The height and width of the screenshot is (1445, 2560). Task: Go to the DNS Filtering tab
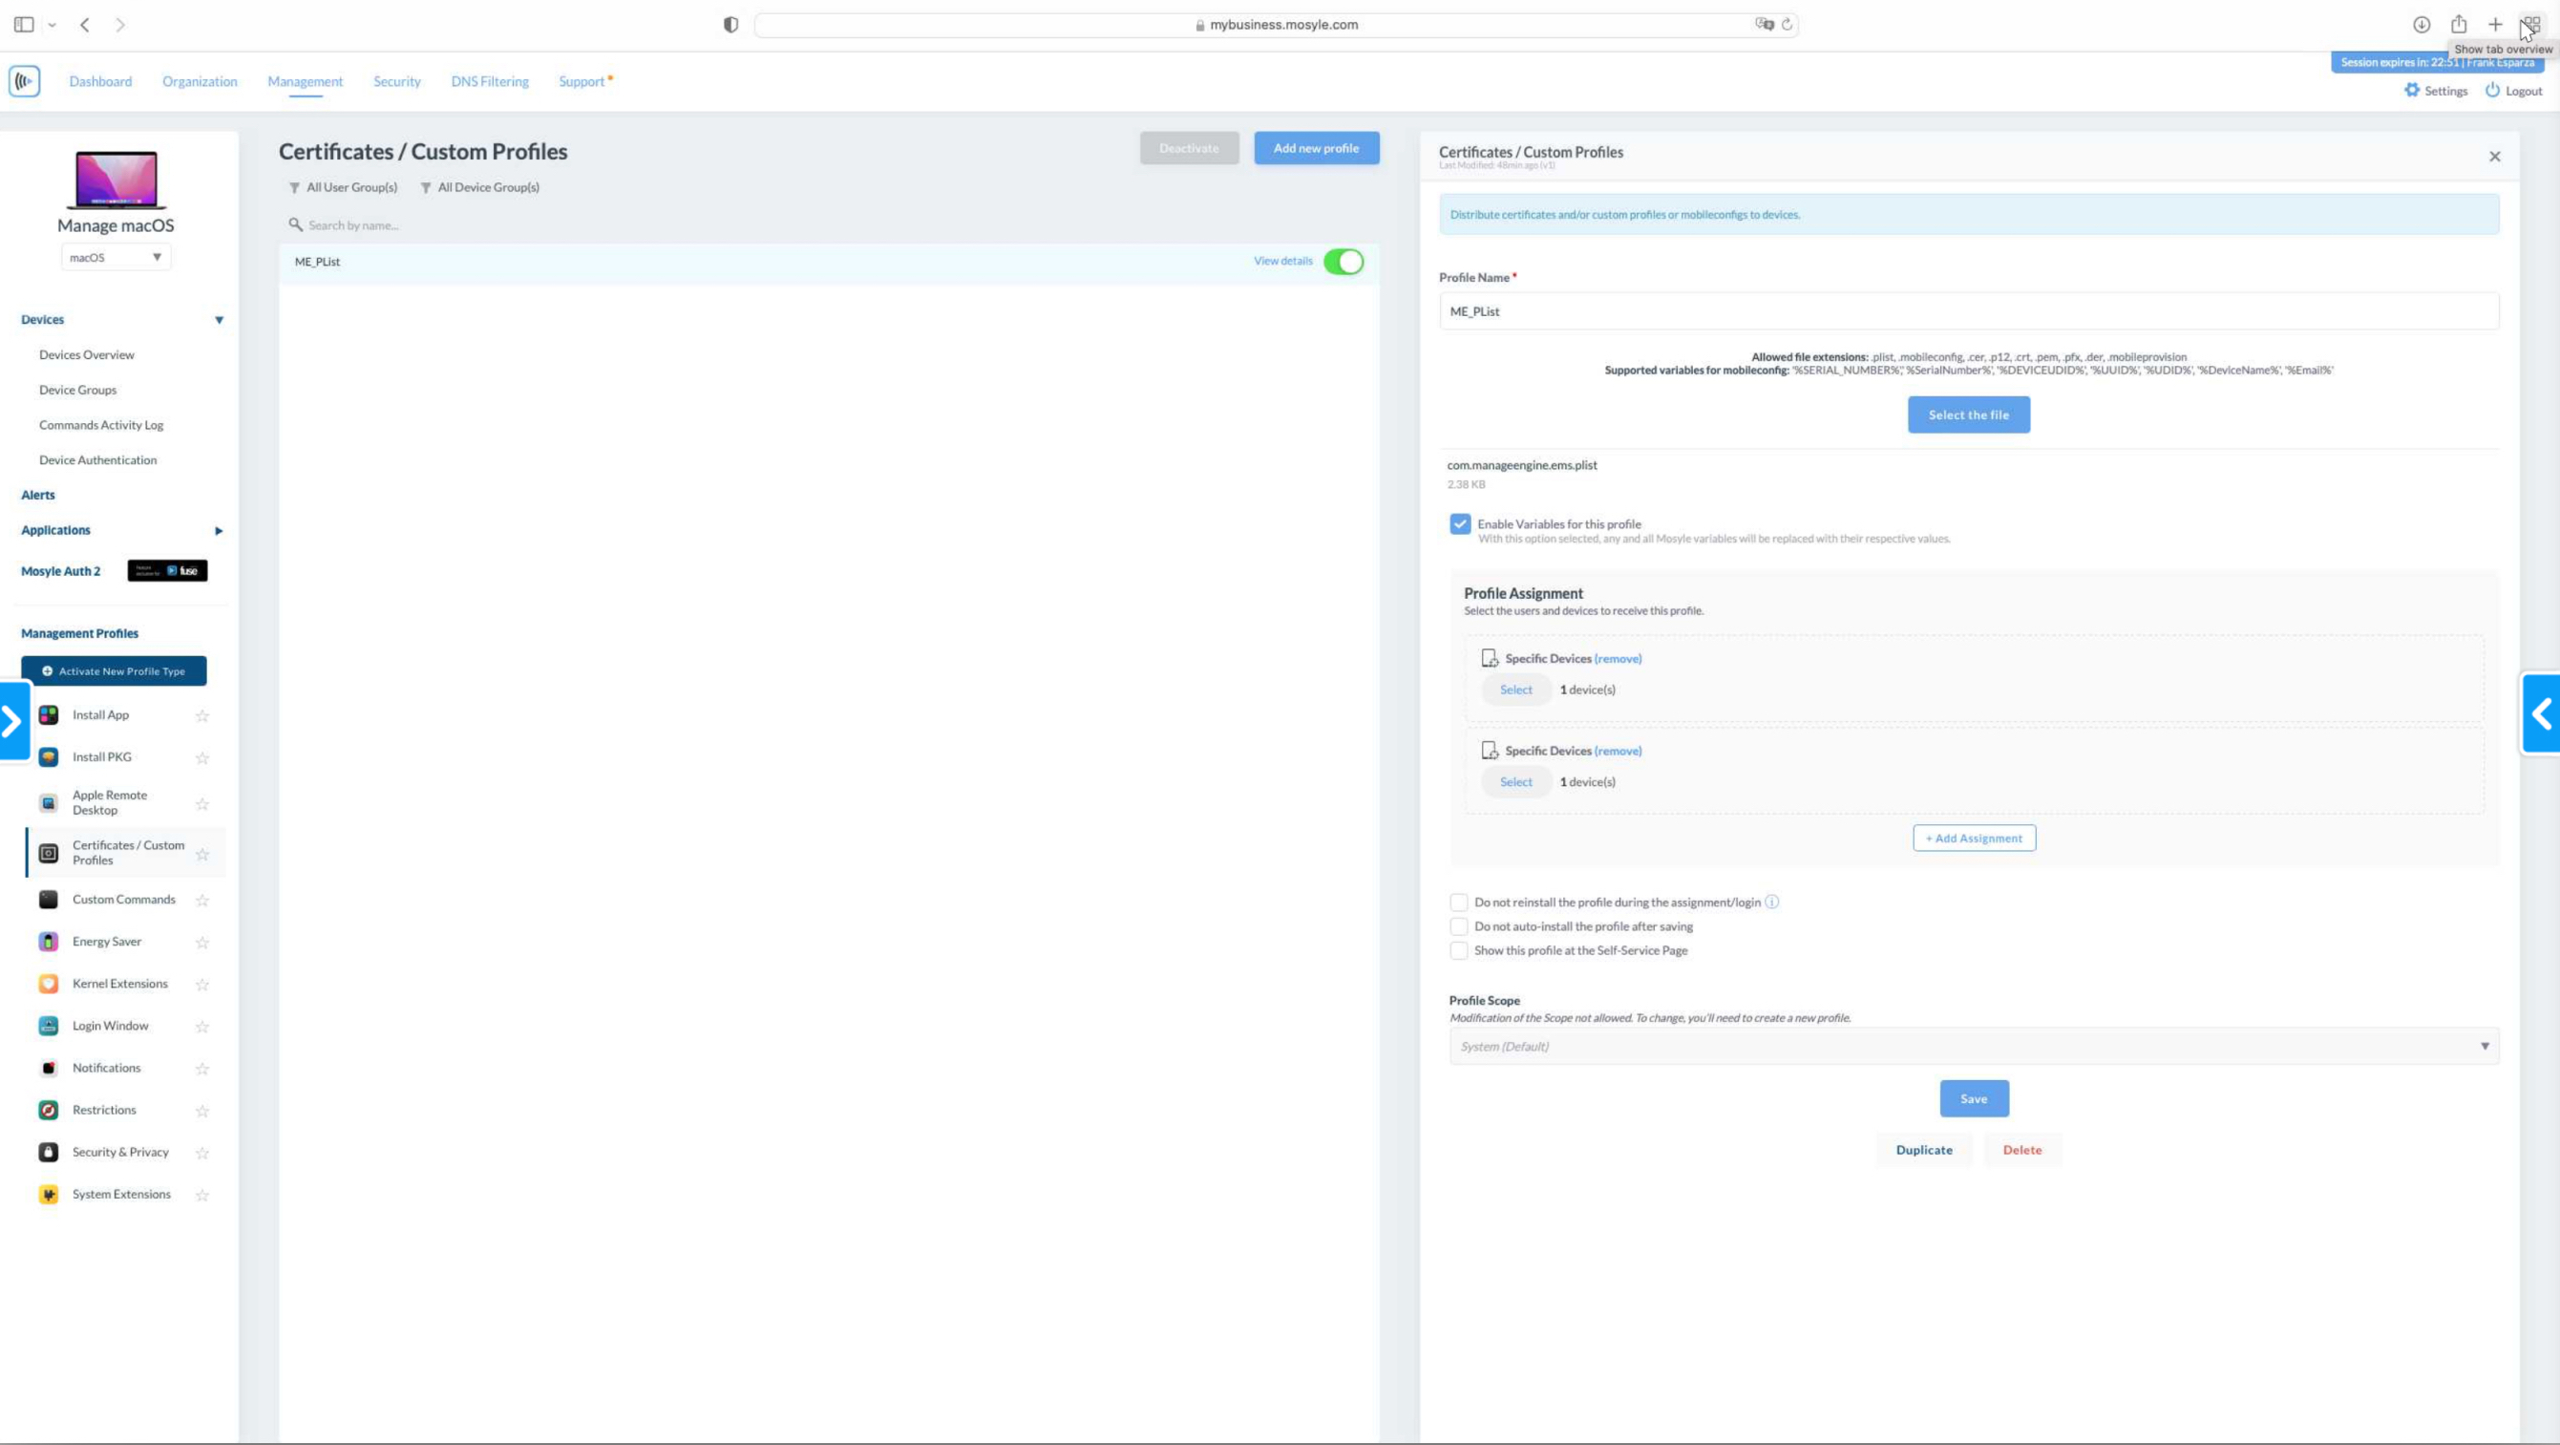(x=489, y=81)
